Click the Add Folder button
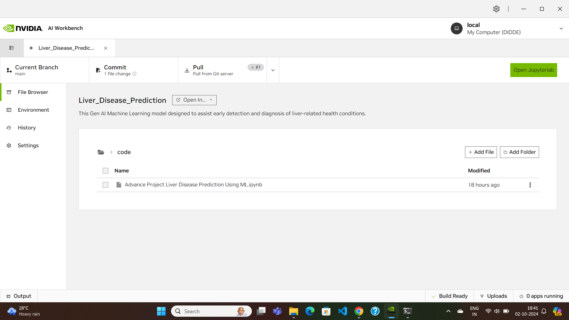Image resolution: width=569 pixels, height=320 pixels. (519, 152)
